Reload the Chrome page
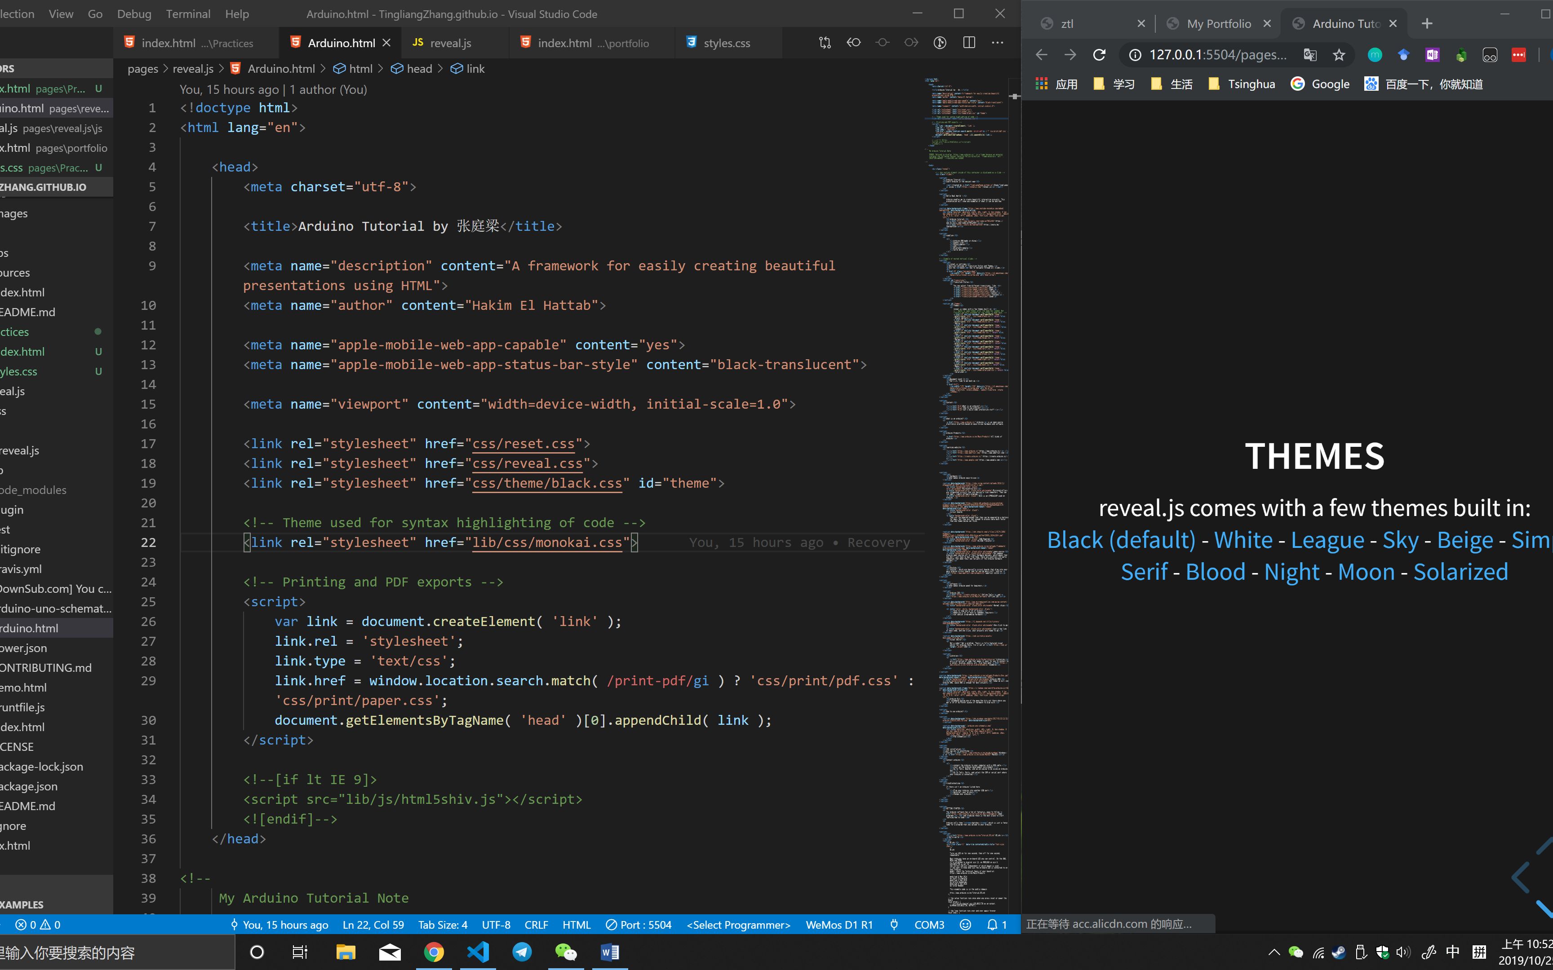The height and width of the screenshot is (970, 1553). tap(1099, 54)
